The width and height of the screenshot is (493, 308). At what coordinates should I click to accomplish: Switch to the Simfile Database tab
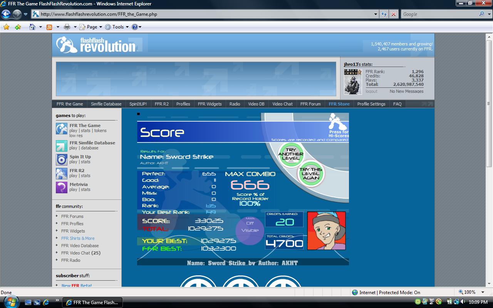(106, 104)
